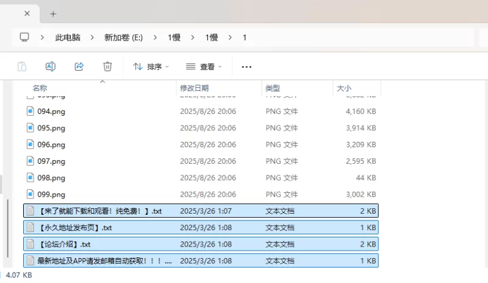
Task: Expand the chevron before folder 1
Action: click(x=230, y=38)
